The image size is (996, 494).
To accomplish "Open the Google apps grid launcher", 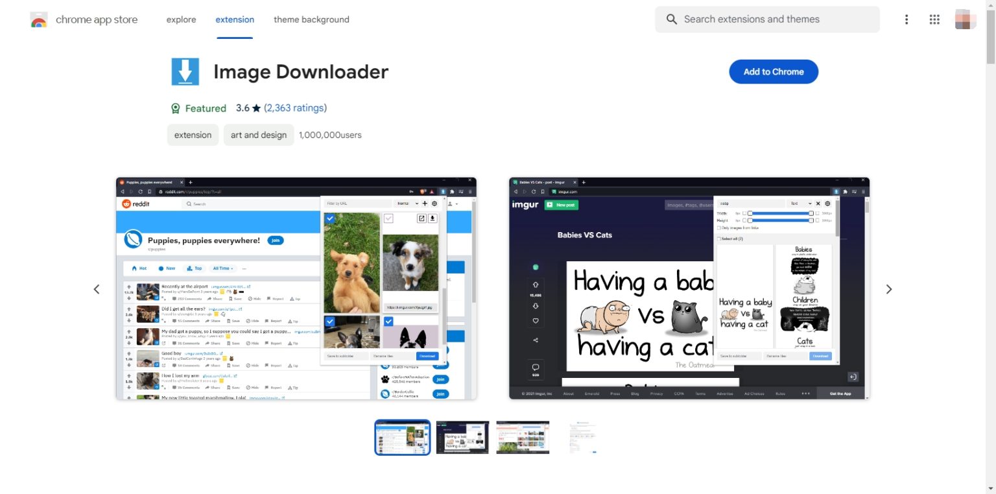I will pos(934,19).
